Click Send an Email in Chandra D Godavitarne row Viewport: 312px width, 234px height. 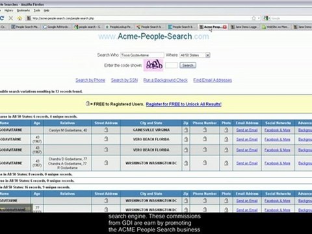(x=247, y=163)
